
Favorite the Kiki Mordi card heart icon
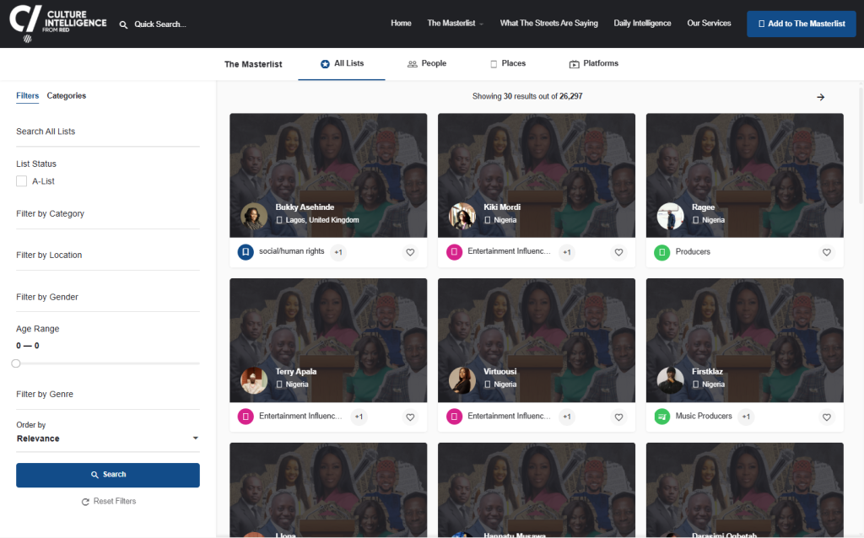point(618,252)
